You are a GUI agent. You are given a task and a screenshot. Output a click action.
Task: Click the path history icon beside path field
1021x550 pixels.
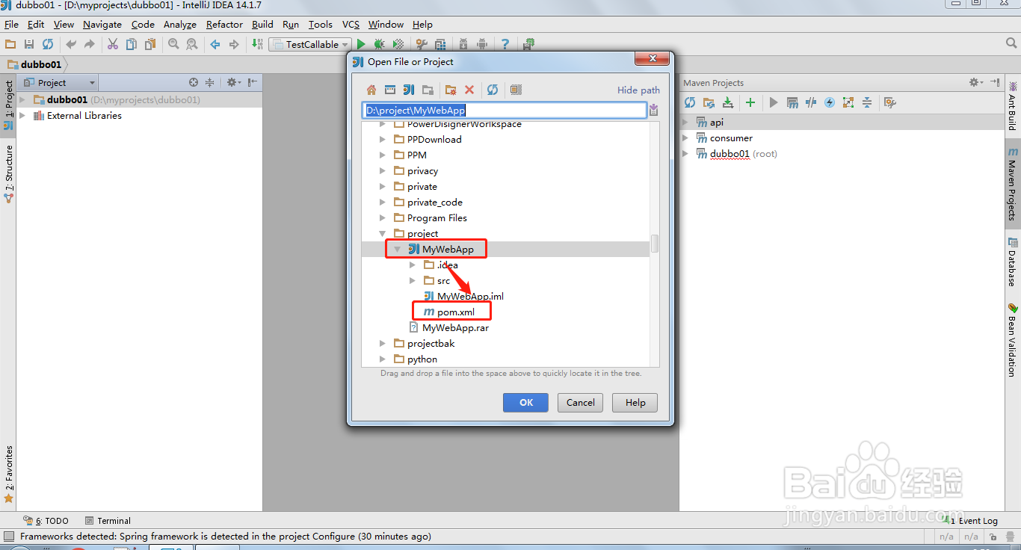(x=654, y=111)
